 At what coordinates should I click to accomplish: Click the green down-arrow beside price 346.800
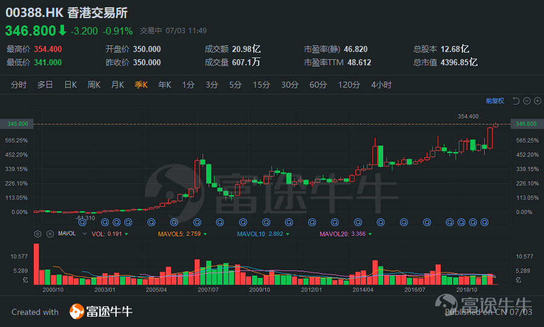click(62, 30)
